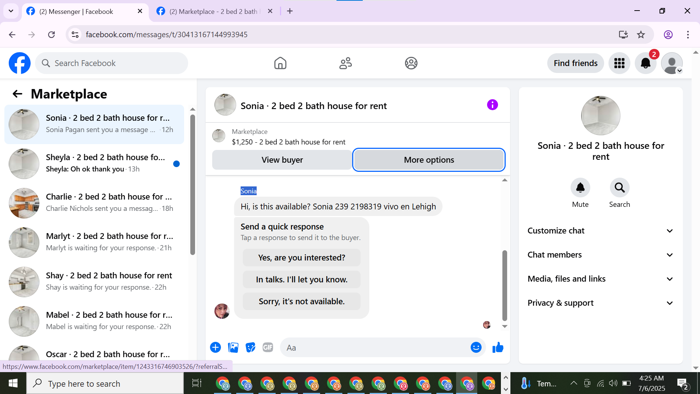This screenshot has height=394, width=700.
Task: Open the Windows Start menu
Action: [13, 383]
